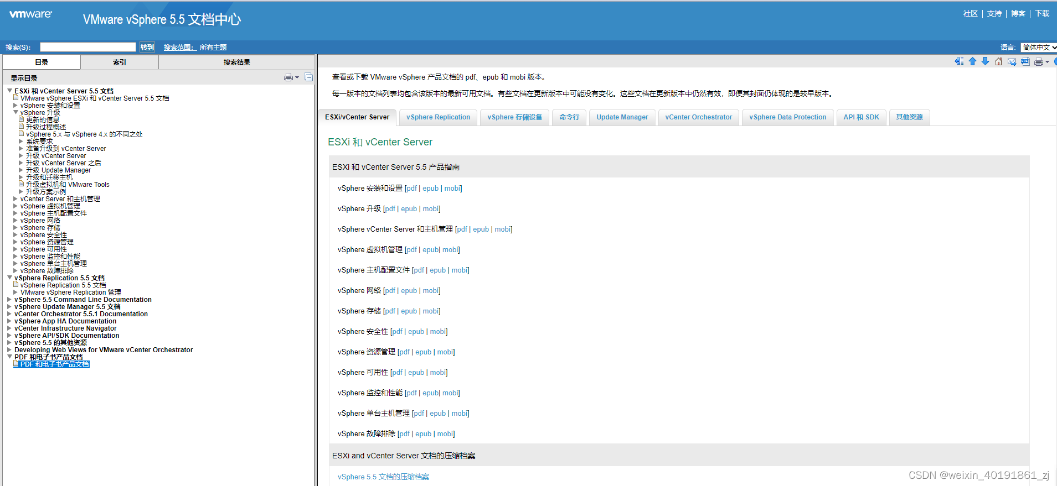Expand the 系统要求 tree node
This screenshot has width=1057, height=486.
pos(21,141)
